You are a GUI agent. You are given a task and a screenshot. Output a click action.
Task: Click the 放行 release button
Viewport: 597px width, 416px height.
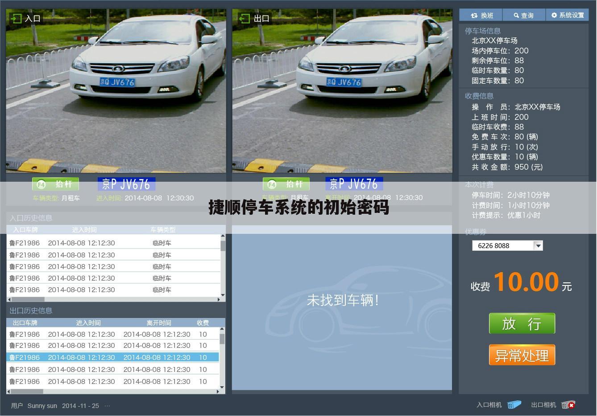coord(522,323)
